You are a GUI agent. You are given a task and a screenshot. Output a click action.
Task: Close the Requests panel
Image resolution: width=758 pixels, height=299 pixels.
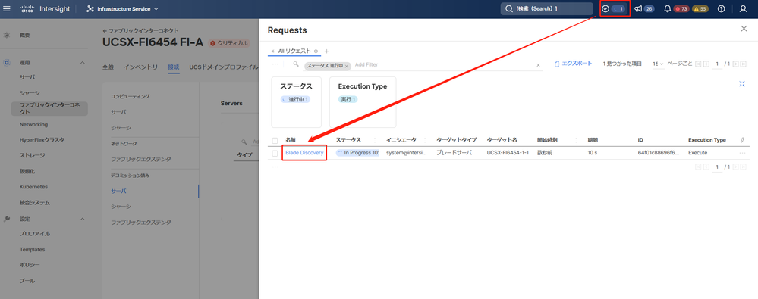pos(744,29)
